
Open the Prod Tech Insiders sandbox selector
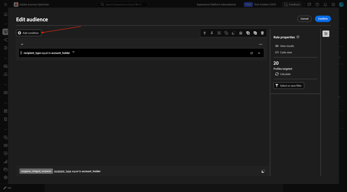click(260, 5)
